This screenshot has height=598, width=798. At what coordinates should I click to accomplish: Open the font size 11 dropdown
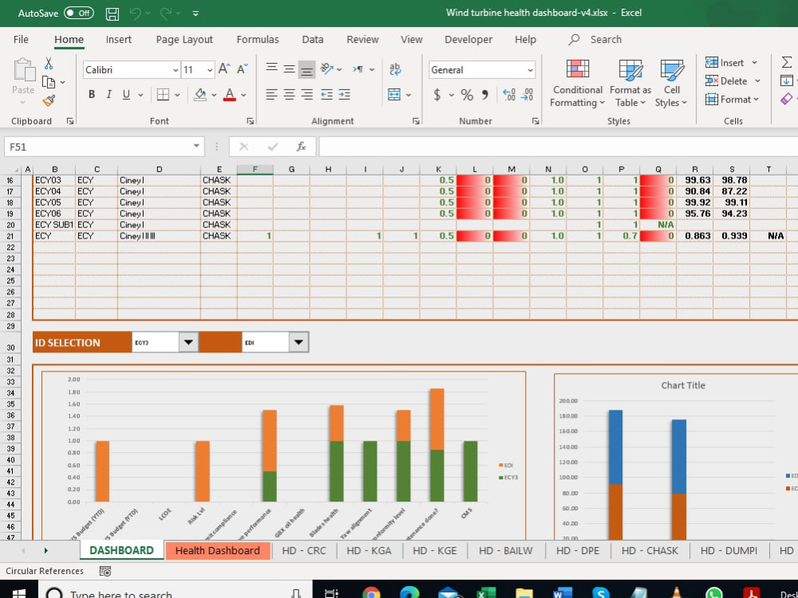210,70
